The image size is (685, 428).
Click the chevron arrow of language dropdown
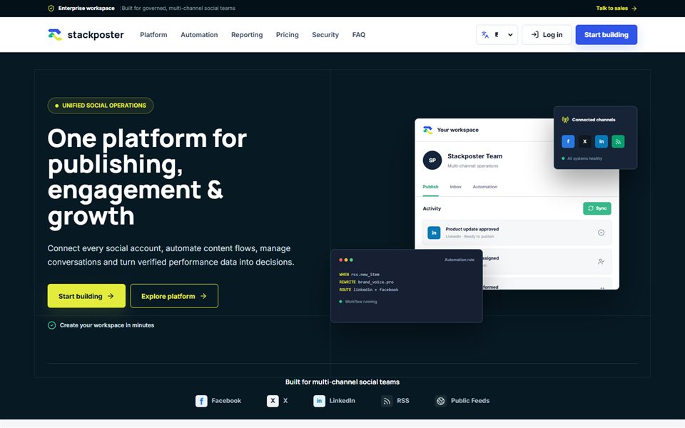pos(509,35)
